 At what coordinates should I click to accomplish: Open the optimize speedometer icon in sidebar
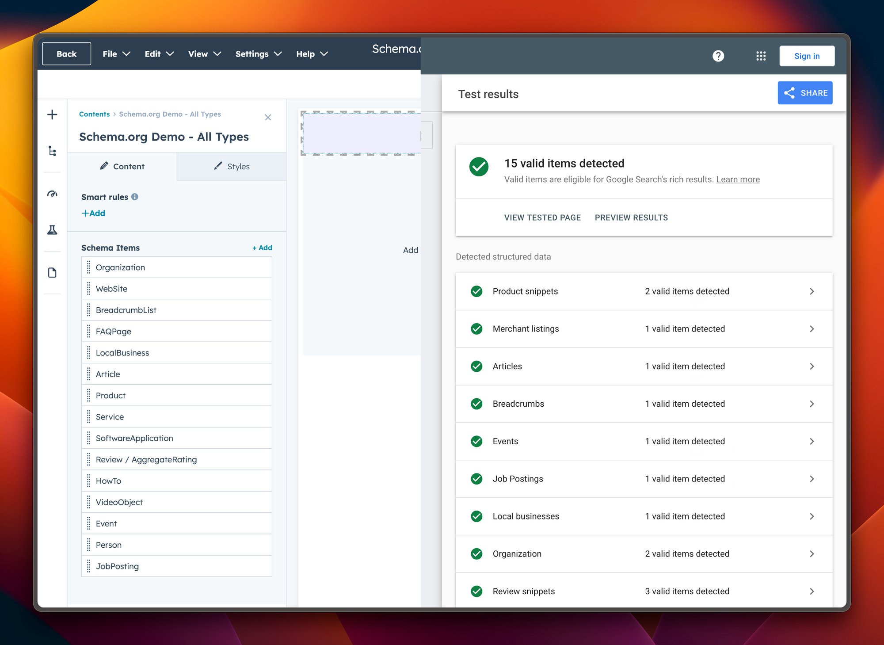tap(52, 194)
